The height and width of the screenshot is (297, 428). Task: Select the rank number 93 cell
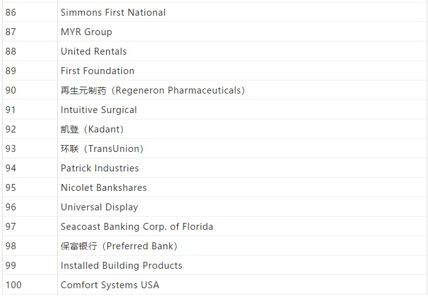pos(11,149)
